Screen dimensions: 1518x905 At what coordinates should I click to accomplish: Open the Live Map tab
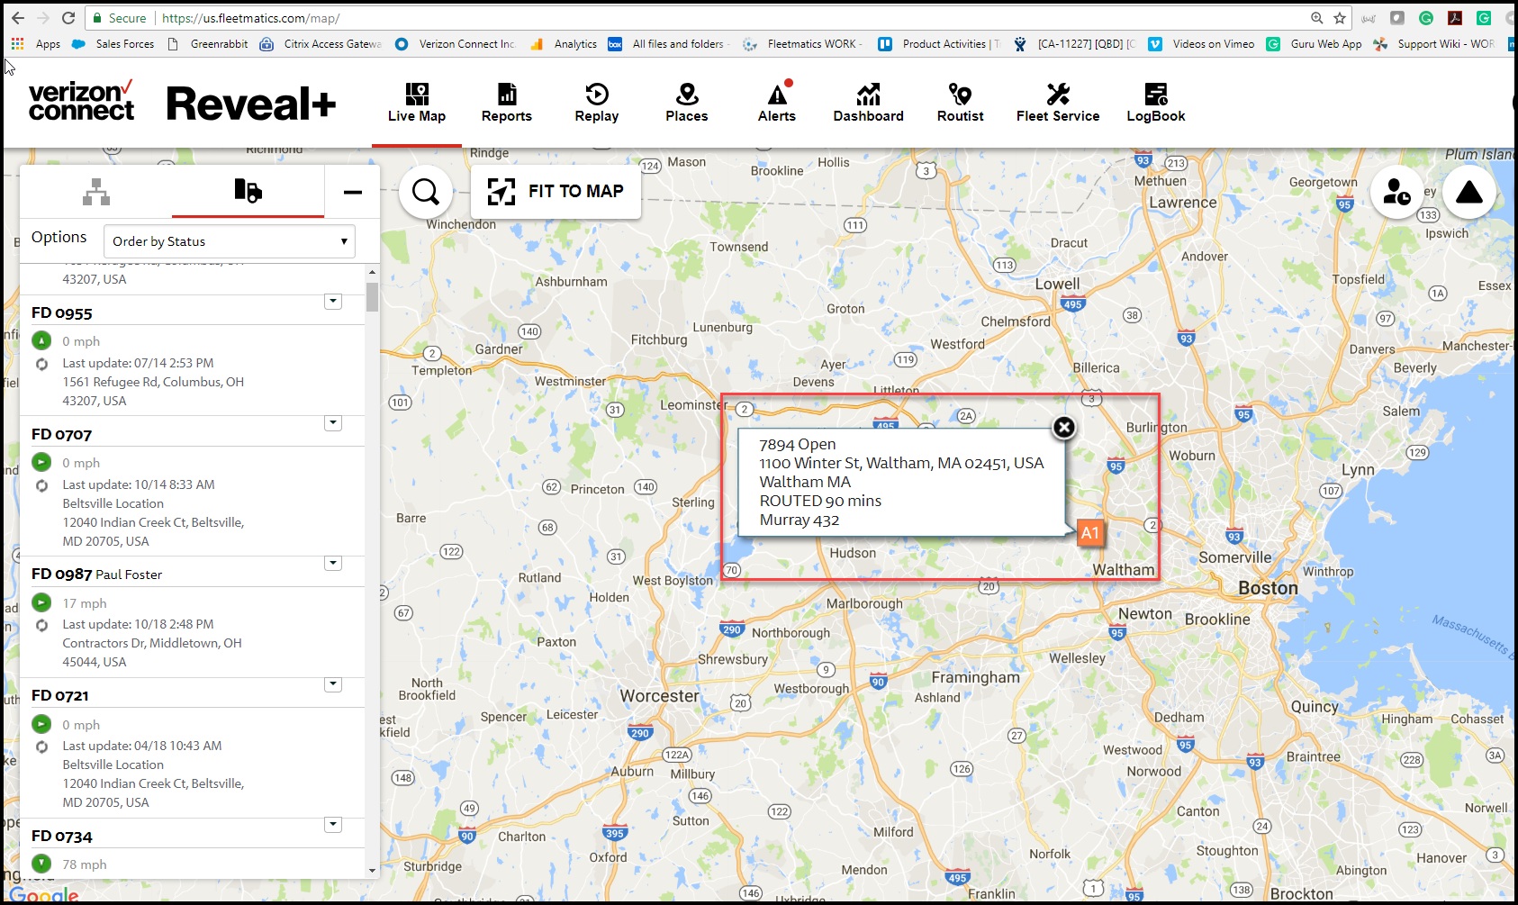417,102
